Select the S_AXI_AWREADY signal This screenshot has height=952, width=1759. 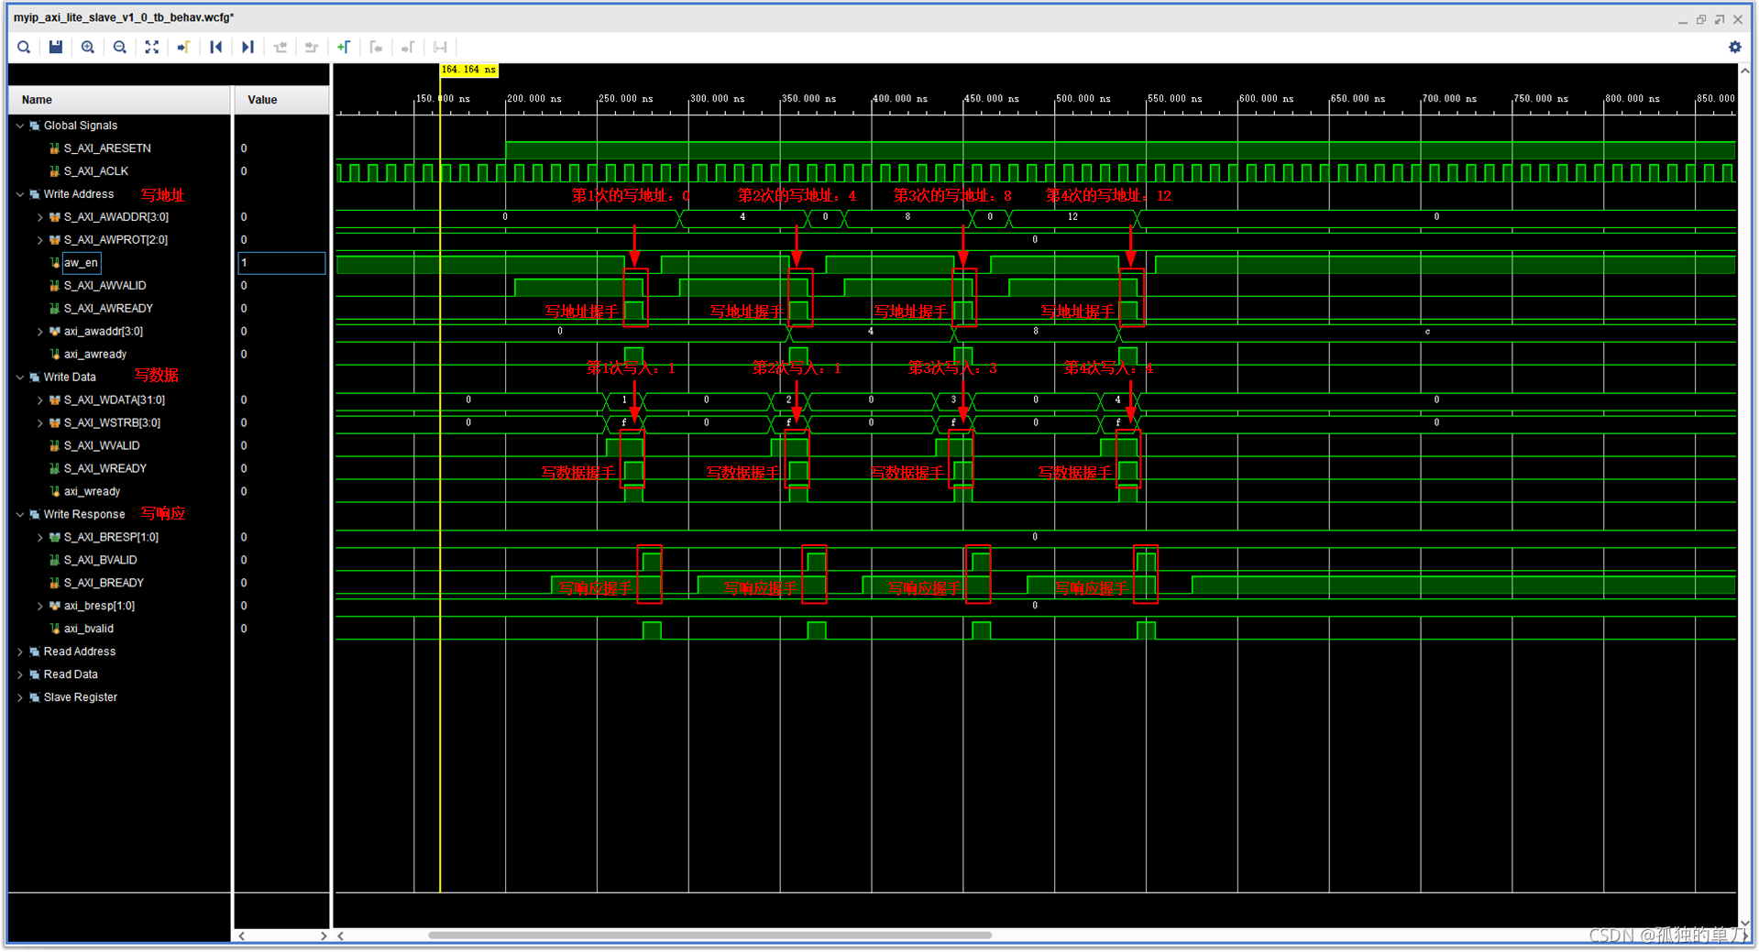pyautogui.click(x=108, y=309)
